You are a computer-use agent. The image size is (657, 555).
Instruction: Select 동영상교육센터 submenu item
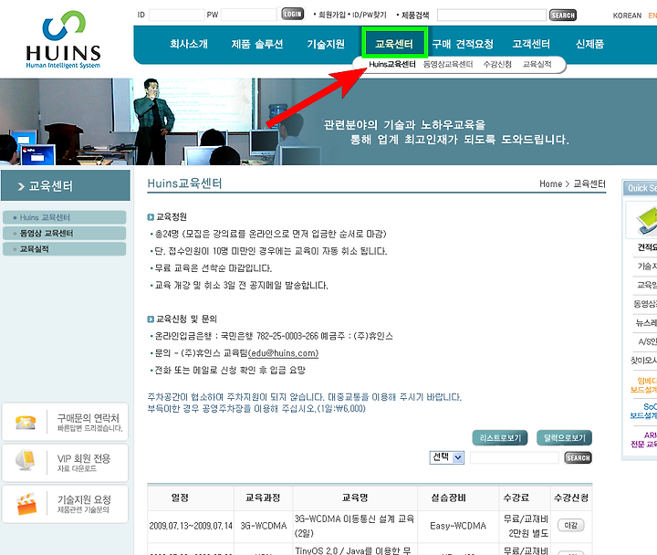coord(448,64)
